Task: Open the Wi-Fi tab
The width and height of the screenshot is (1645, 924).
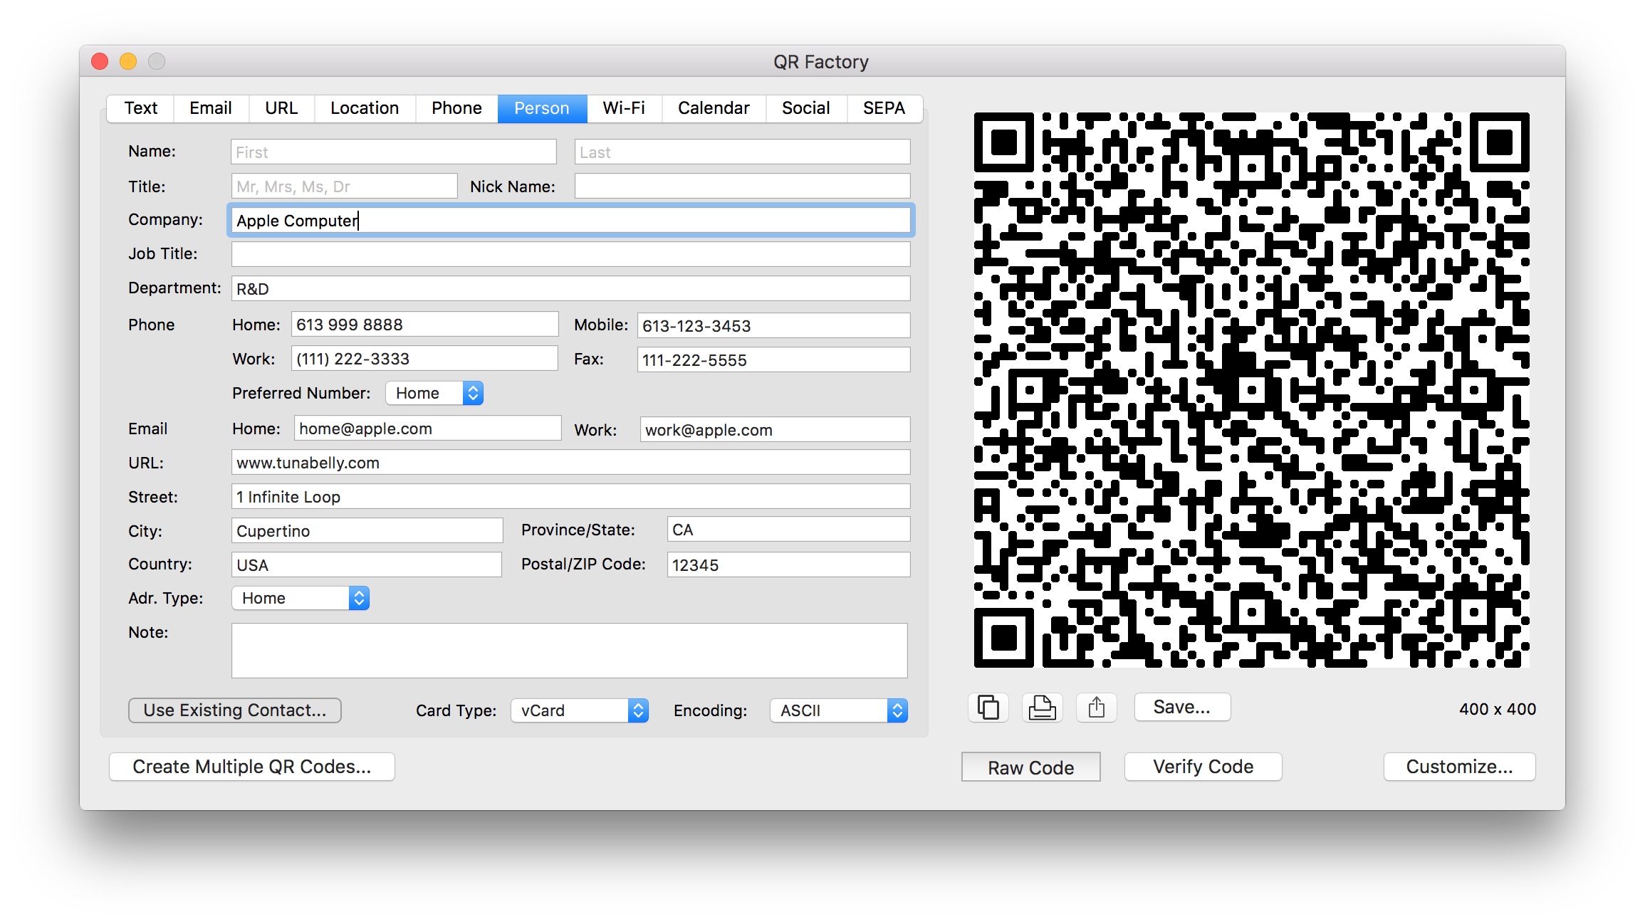Action: (624, 108)
